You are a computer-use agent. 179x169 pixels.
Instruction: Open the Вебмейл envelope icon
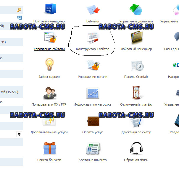coord(93,10)
